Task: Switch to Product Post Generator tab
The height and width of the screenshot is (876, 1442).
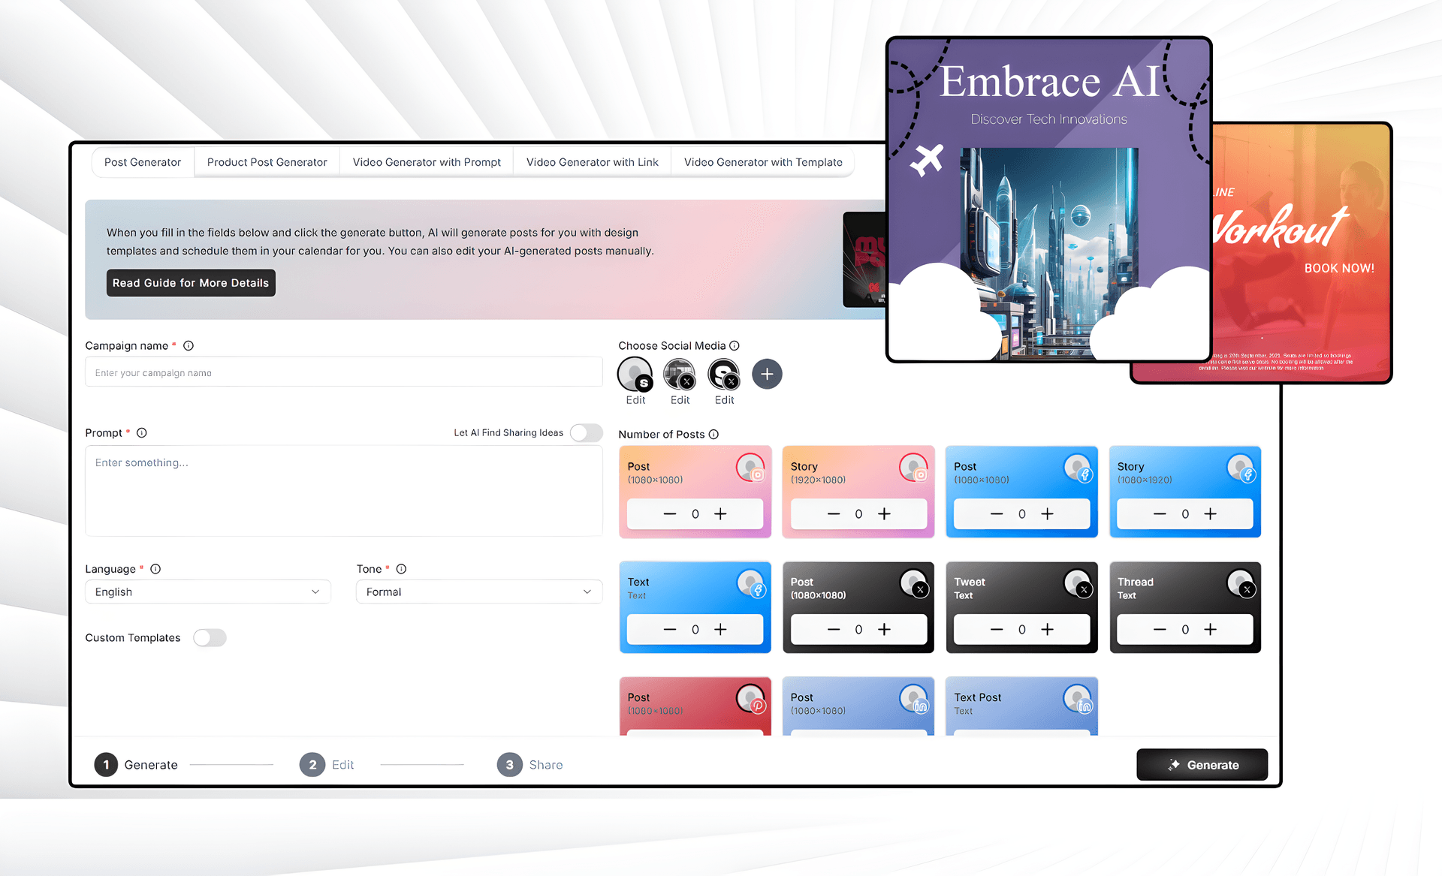Action: pos(266,161)
